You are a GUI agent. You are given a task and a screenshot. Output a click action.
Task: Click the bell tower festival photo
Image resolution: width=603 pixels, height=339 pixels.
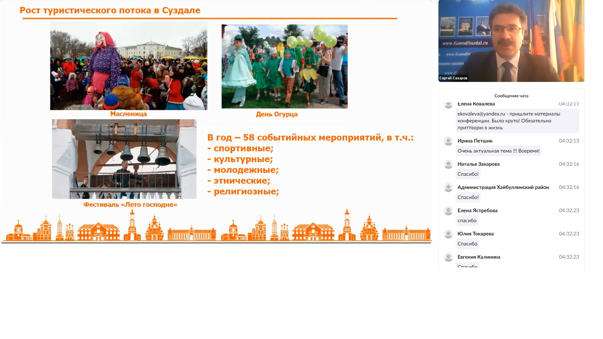124,159
